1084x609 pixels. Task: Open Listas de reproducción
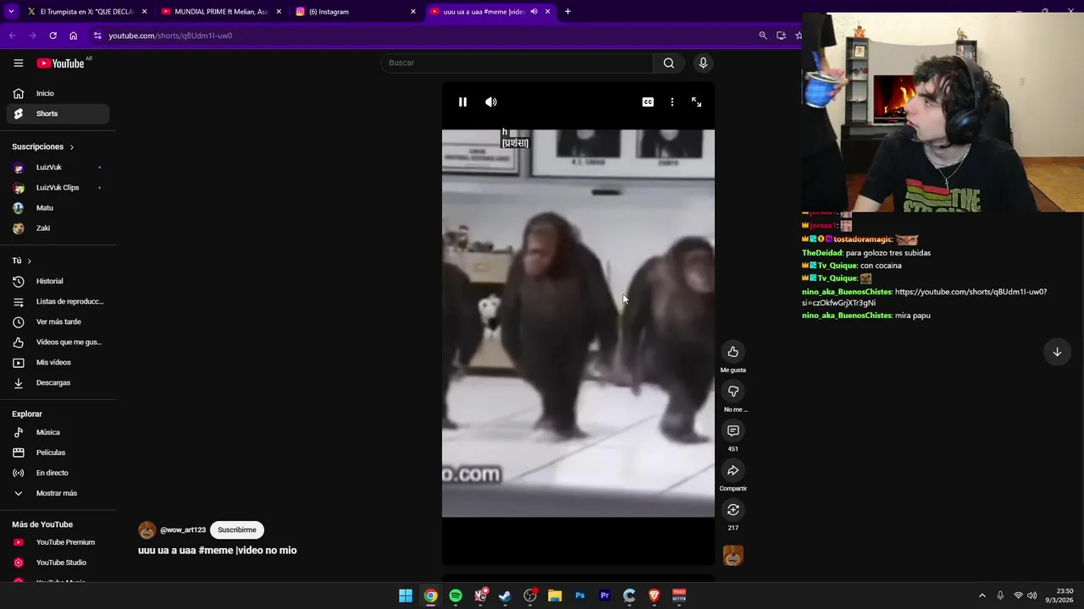tap(58, 301)
